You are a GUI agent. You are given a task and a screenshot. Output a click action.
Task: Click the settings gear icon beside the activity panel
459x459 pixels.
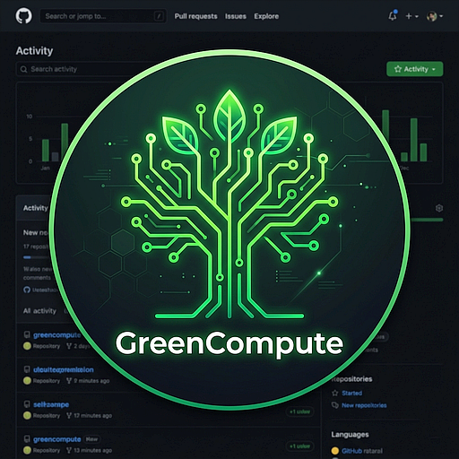[439, 208]
